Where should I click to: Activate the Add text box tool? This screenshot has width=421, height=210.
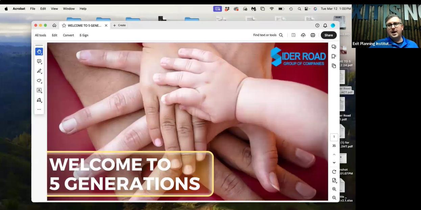39,90
